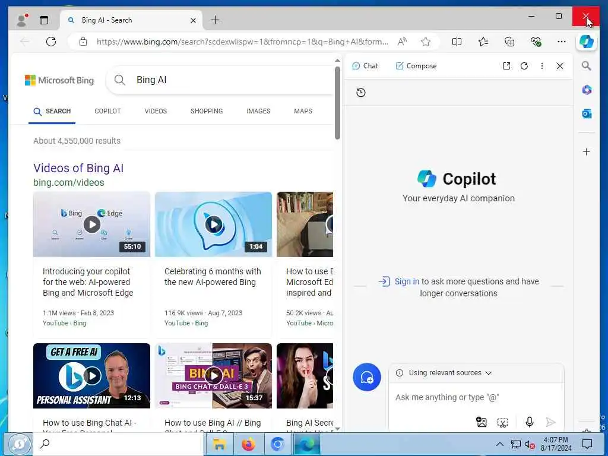
Task: Open sidebar Search icon
Action: [586, 66]
